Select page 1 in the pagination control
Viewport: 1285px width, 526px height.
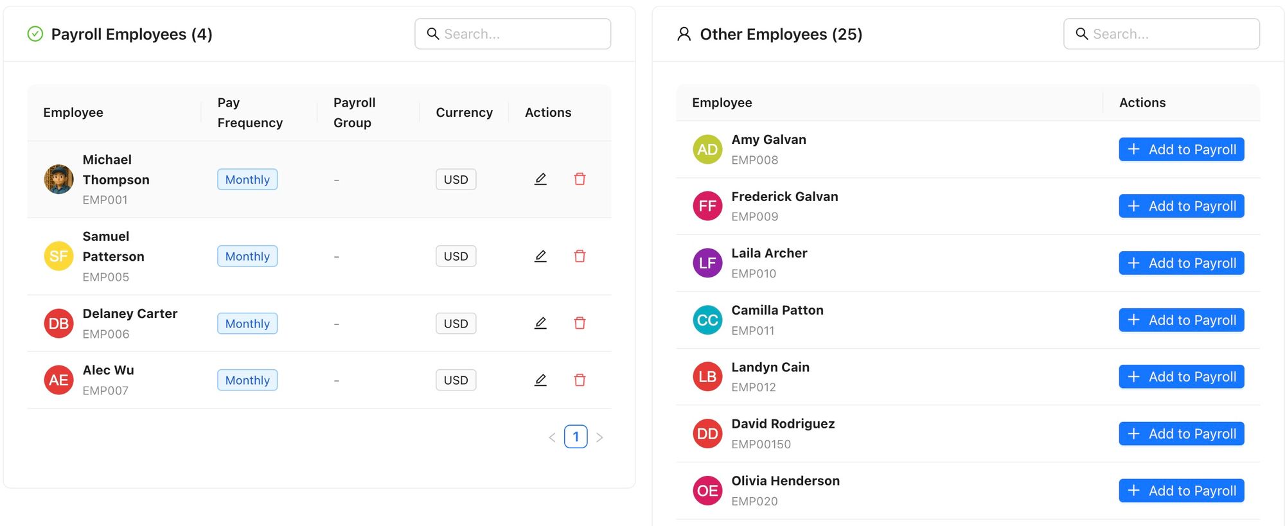576,437
